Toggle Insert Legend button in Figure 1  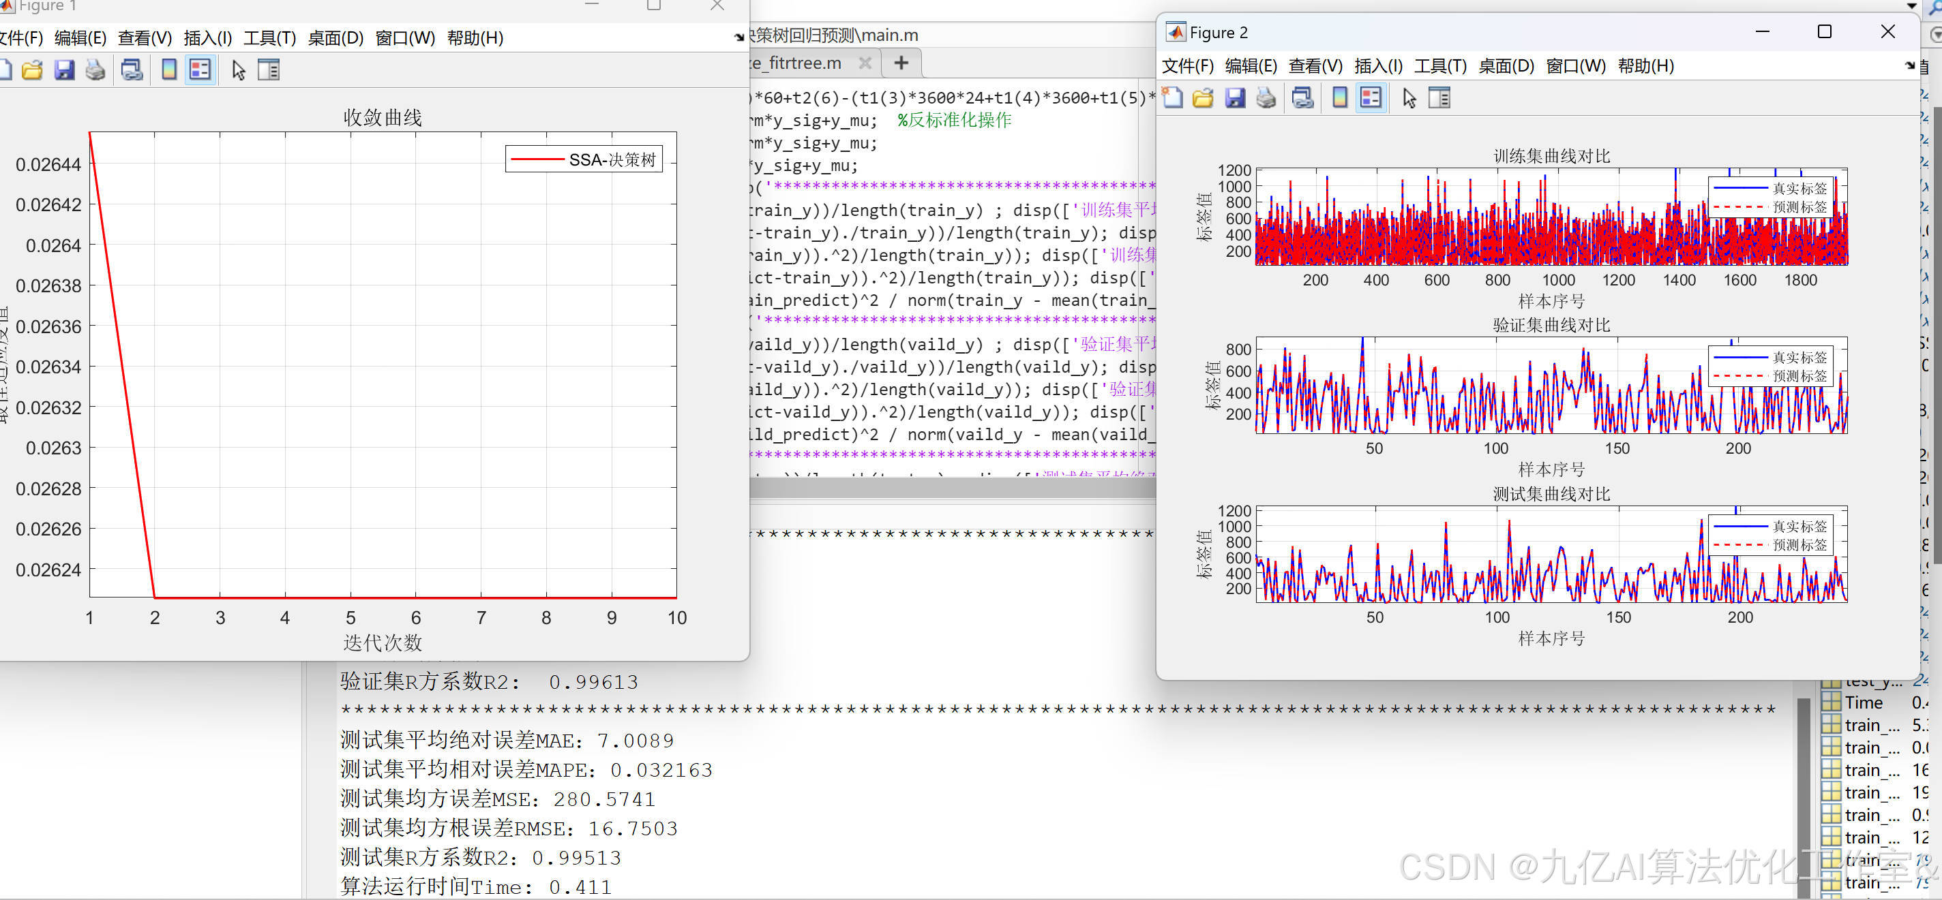pyautogui.click(x=200, y=70)
